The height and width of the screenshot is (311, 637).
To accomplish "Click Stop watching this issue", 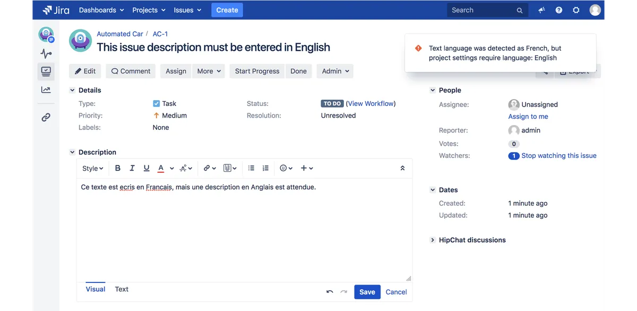I will (x=559, y=156).
